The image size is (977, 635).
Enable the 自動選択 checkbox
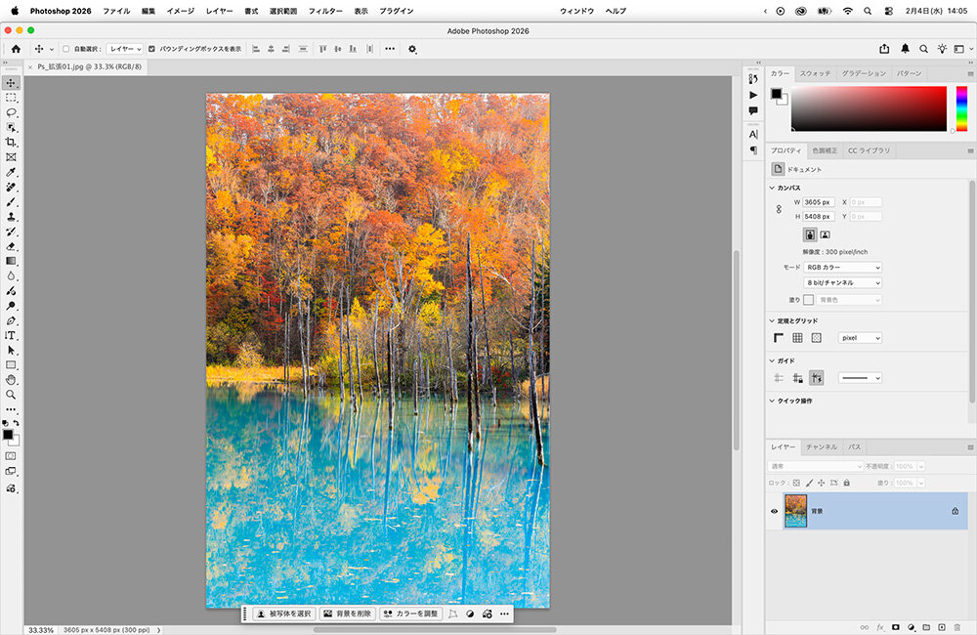pyautogui.click(x=65, y=49)
